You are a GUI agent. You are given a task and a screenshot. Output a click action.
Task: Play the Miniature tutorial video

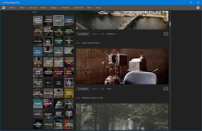(x=166, y=34)
